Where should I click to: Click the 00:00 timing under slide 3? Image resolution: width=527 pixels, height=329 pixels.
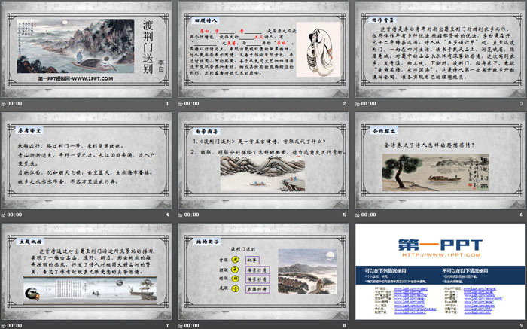(x=369, y=104)
